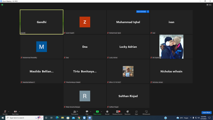Expand the chat options arrow beside Chat
This screenshot has height=120, width=213.
click(x=91, y=112)
